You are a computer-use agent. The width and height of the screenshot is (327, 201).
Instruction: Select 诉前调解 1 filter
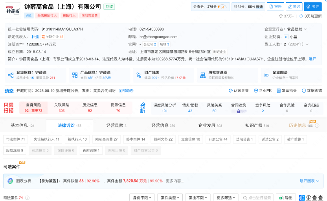pyautogui.click(x=91, y=150)
